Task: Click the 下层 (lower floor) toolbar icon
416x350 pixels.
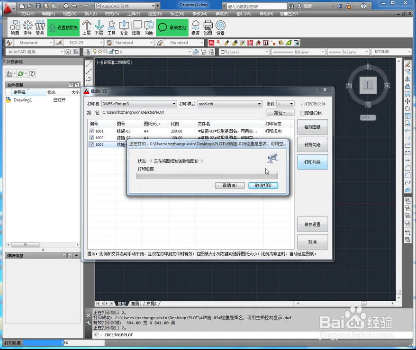Action: tap(100, 28)
